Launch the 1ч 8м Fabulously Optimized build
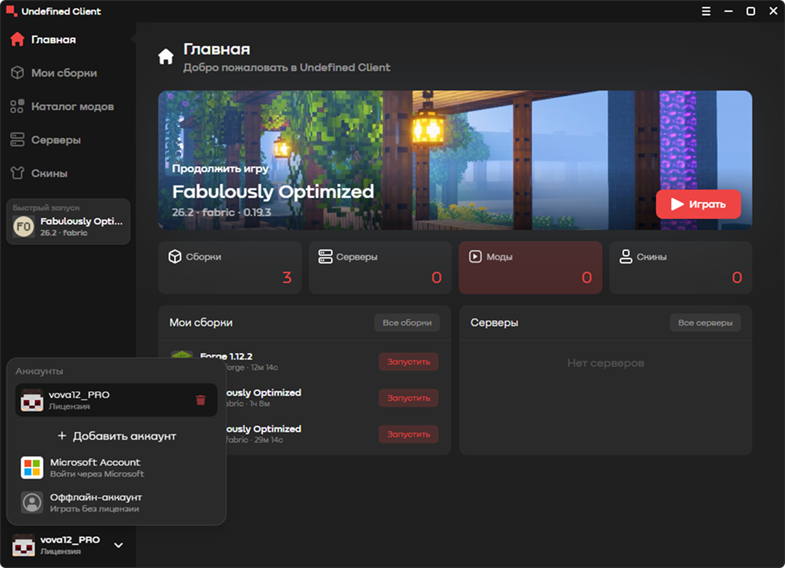 pos(409,398)
